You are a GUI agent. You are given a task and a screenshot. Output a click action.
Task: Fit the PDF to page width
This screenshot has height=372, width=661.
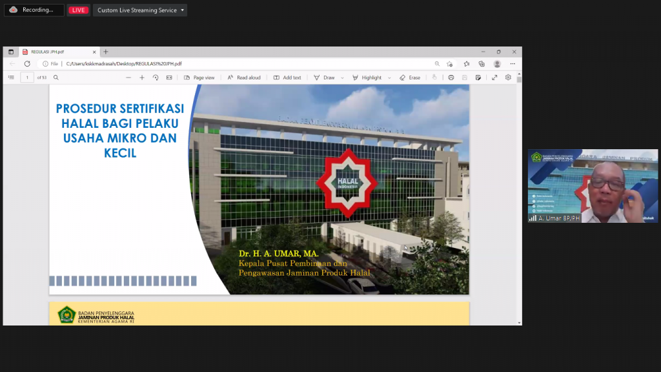169,77
